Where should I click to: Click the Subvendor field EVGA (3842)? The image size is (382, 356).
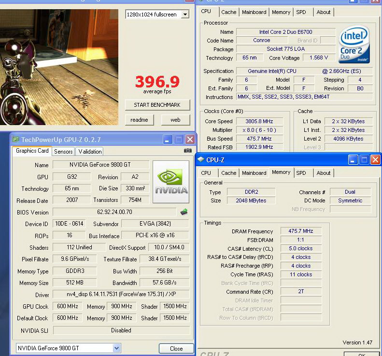(155, 224)
